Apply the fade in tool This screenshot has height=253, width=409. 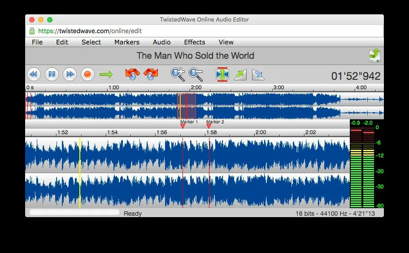240,74
